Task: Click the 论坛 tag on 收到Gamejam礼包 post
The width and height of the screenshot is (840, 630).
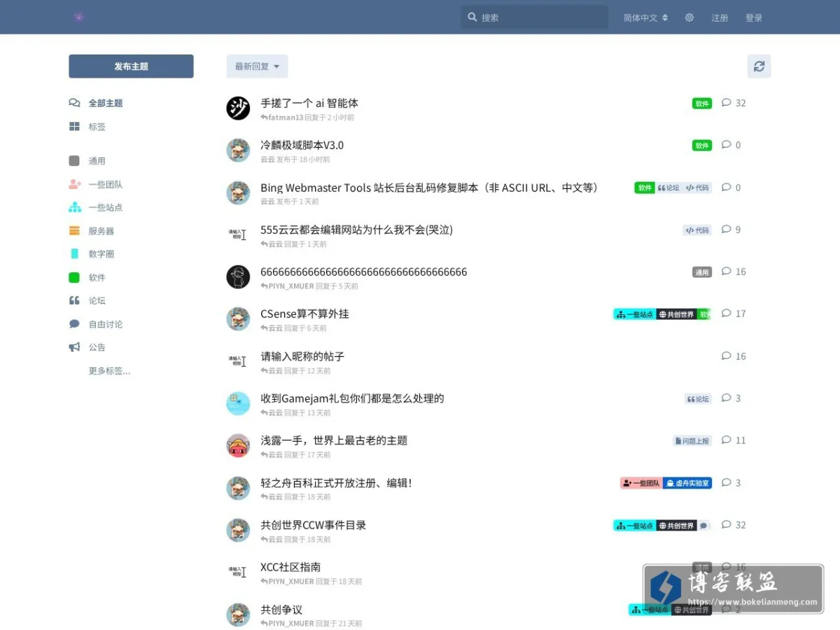Action: point(698,399)
